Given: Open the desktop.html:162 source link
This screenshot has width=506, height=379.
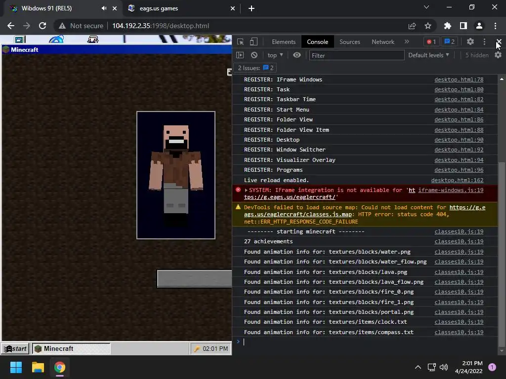Looking at the screenshot, I should [457, 180].
